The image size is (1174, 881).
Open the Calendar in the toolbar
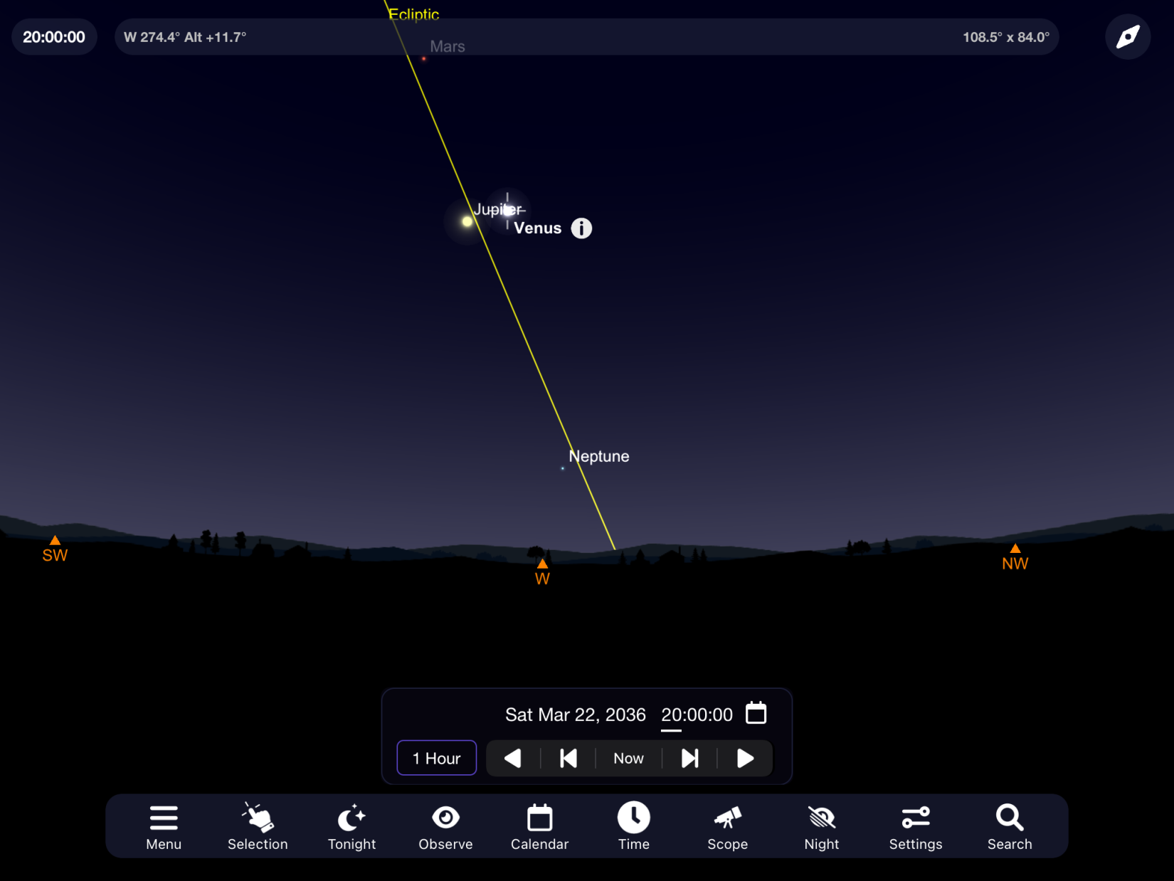pyautogui.click(x=539, y=827)
